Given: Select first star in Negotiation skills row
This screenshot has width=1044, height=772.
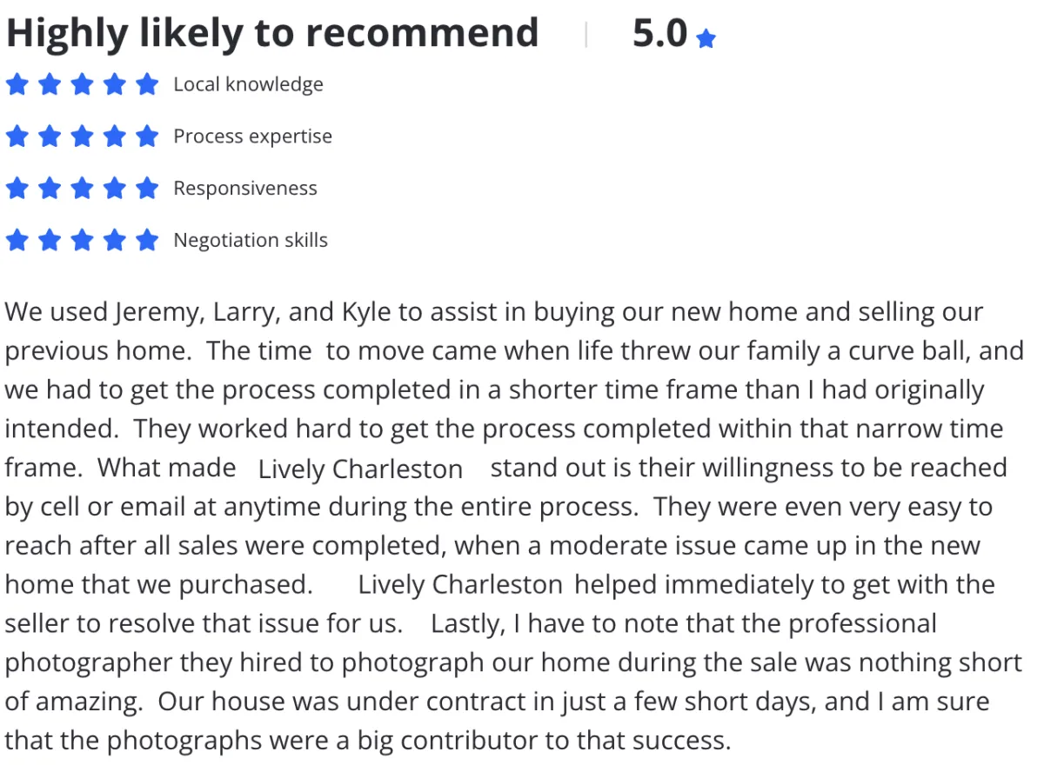Looking at the screenshot, I should [17, 240].
